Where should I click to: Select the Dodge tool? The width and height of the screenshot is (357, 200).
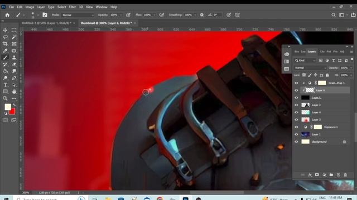(5, 78)
